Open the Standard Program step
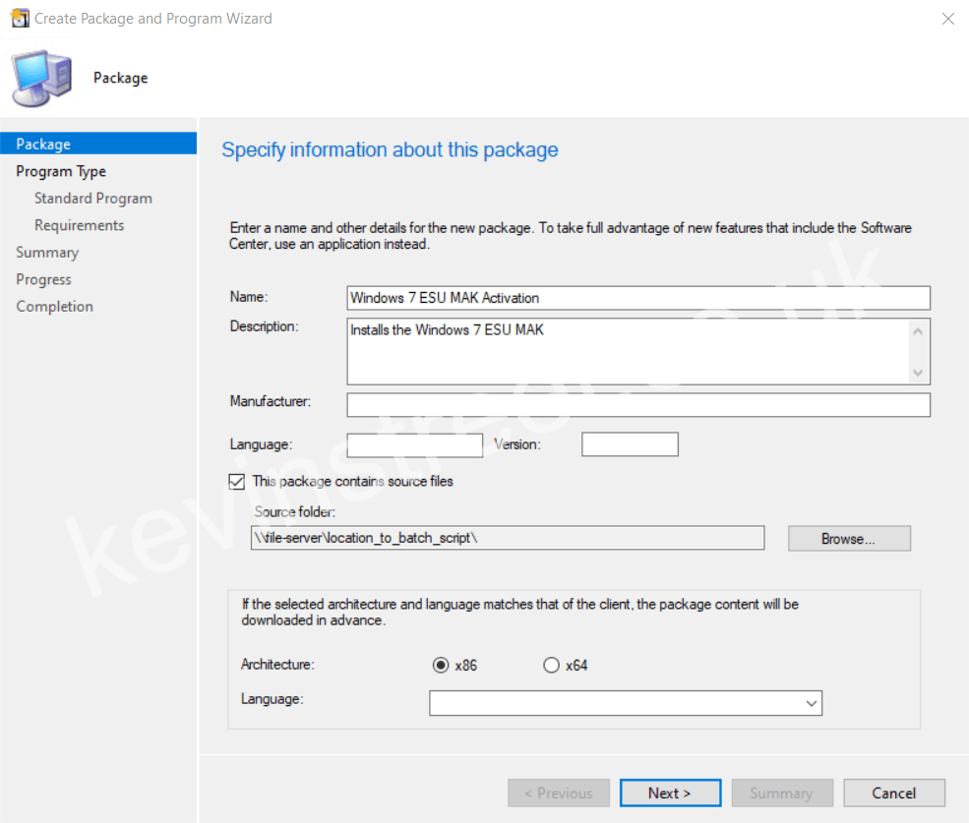This screenshot has height=823, width=969. [92, 198]
